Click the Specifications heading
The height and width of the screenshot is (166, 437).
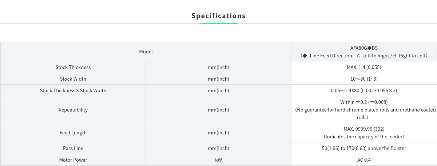[218, 16]
